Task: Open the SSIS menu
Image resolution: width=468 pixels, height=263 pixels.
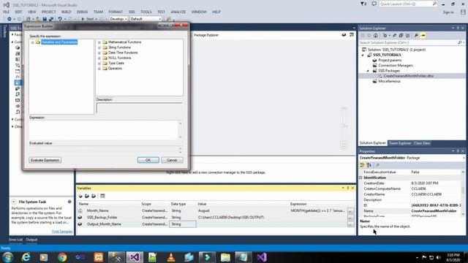Action: click(132, 12)
